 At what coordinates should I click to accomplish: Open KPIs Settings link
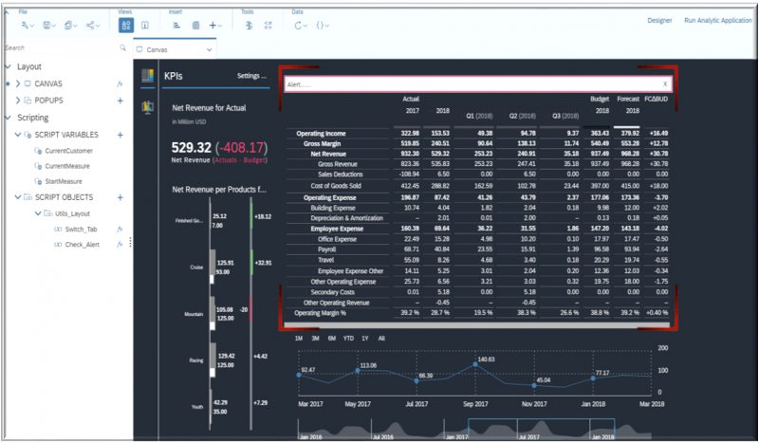251,76
